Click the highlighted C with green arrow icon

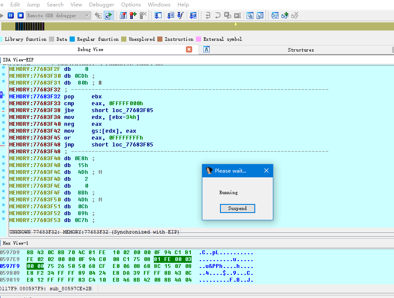(109, 15)
